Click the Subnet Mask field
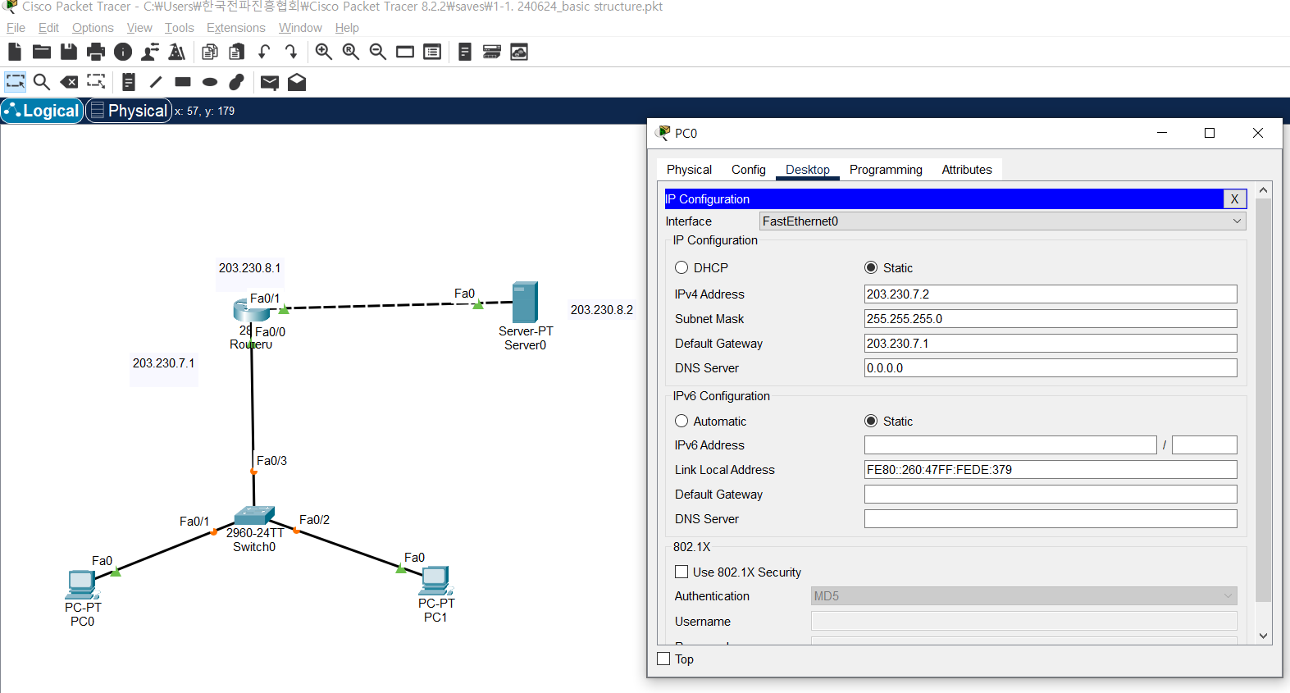Screen dimensions: 1290x693 click(x=1051, y=319)
